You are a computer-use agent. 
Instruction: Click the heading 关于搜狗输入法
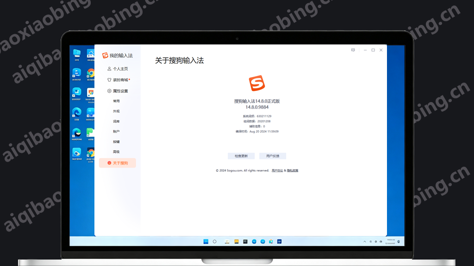click(179, 60)
